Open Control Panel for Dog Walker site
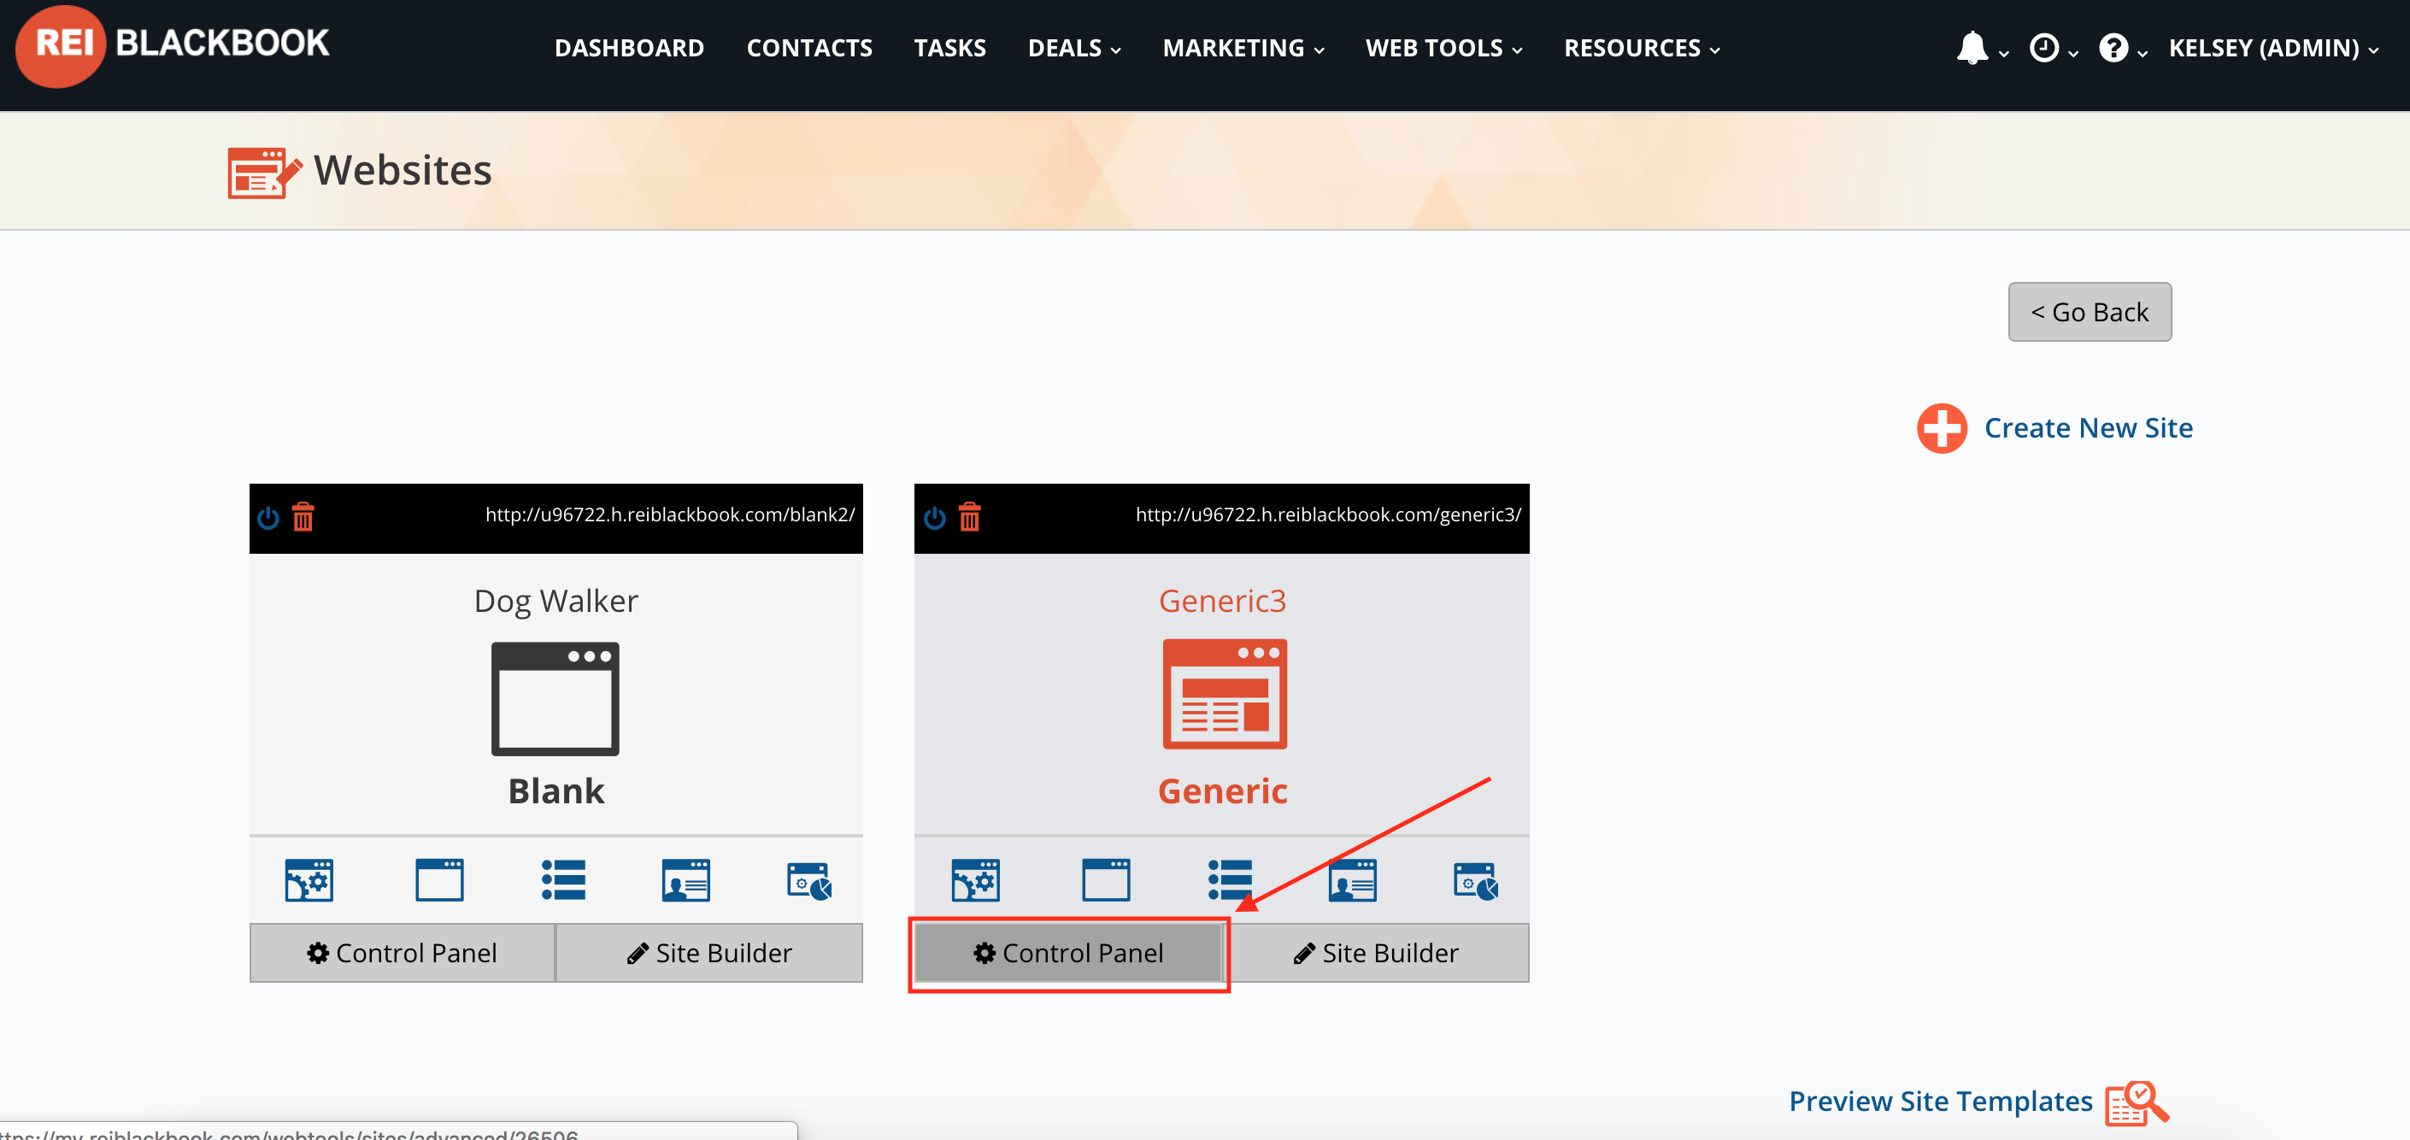 point(403,952)
